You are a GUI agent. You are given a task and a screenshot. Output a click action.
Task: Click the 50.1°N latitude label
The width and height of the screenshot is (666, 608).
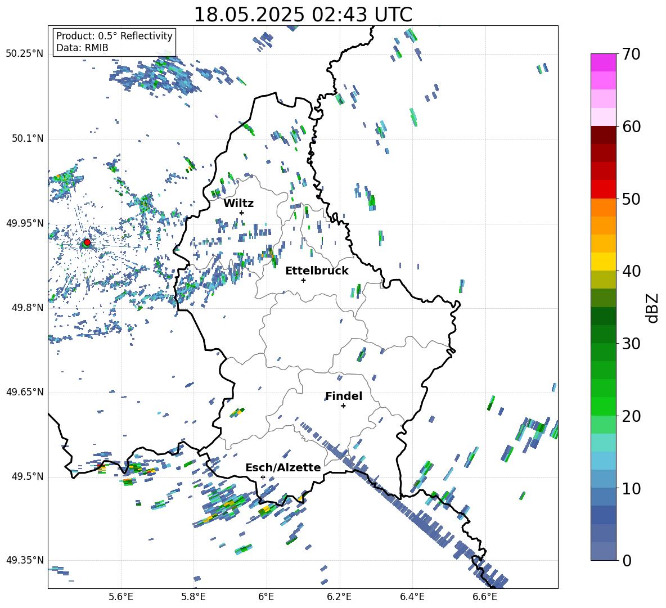click(x=28, y=138)
